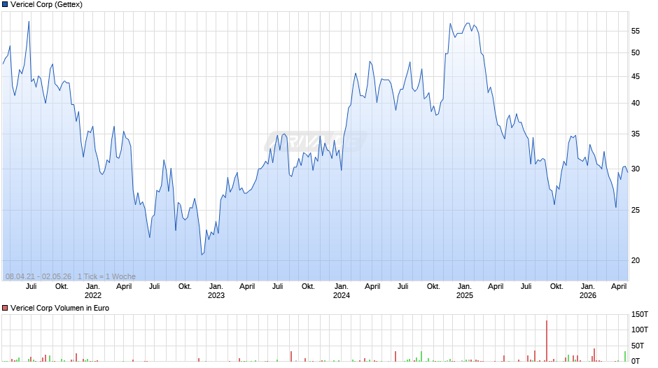
Task: Click the 'Jan. 2025' time axis label
Action: (x=465, y=291)
